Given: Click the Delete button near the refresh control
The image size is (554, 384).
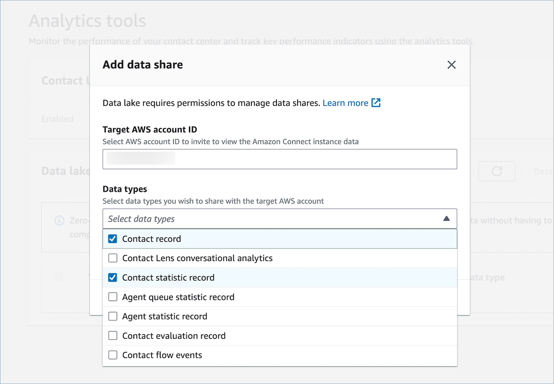Looking at the screenshot, I should pos(541,171).
